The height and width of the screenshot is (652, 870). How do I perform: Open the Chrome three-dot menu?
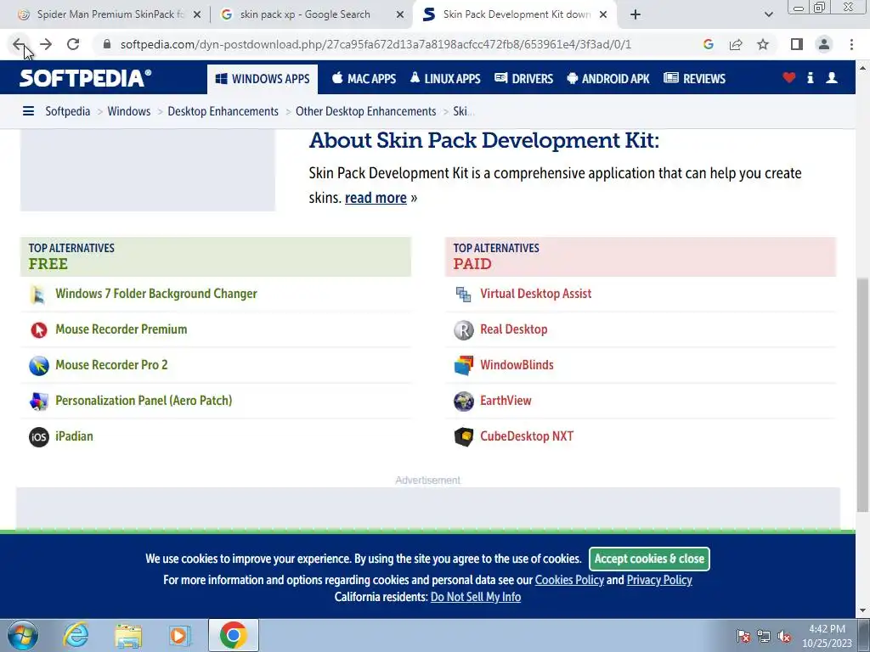[851, 44]
